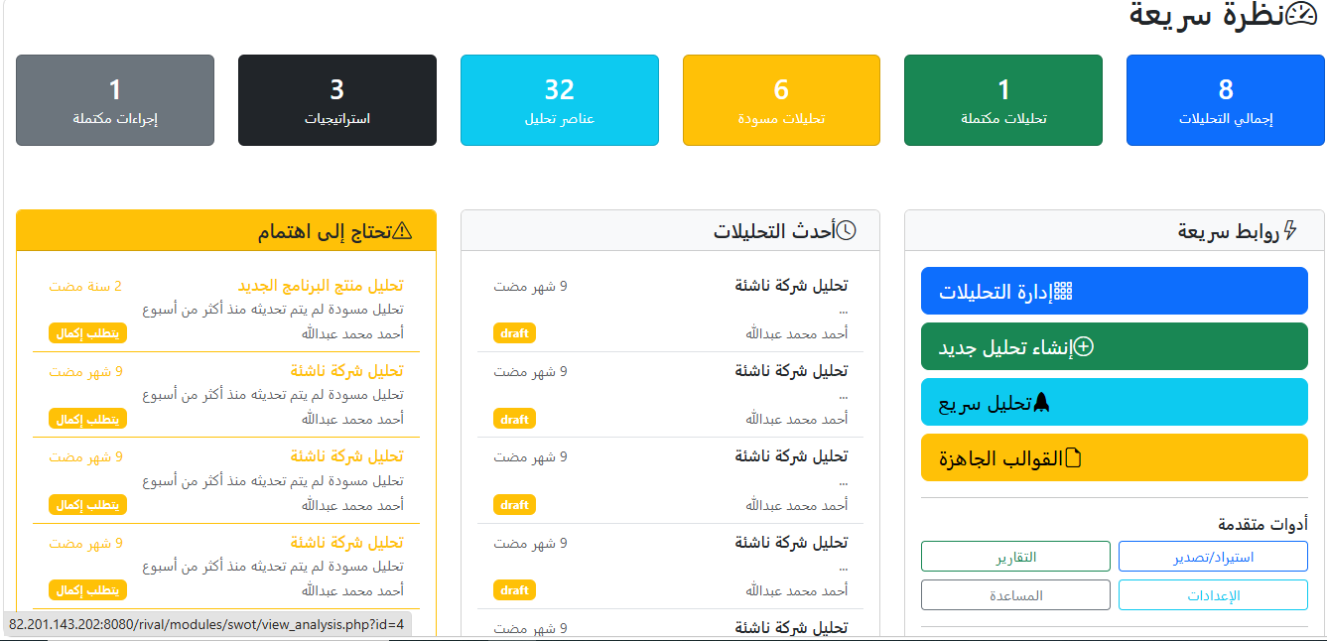The height and width of the screenshot is (641, 1327).
Task: Click the plus-circle icon in إنشاء تحليل جديد
Action: (x=1084, y=347)
